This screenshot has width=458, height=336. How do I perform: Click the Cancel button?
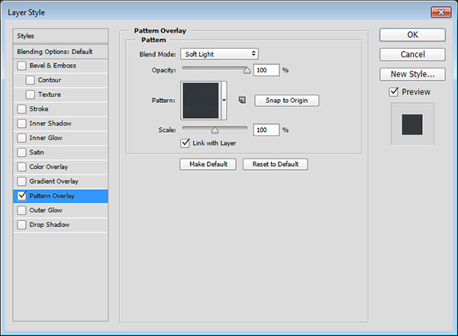pos(412,54)
